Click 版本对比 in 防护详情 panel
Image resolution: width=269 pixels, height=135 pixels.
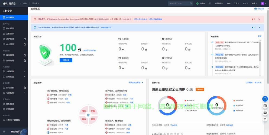258,83
